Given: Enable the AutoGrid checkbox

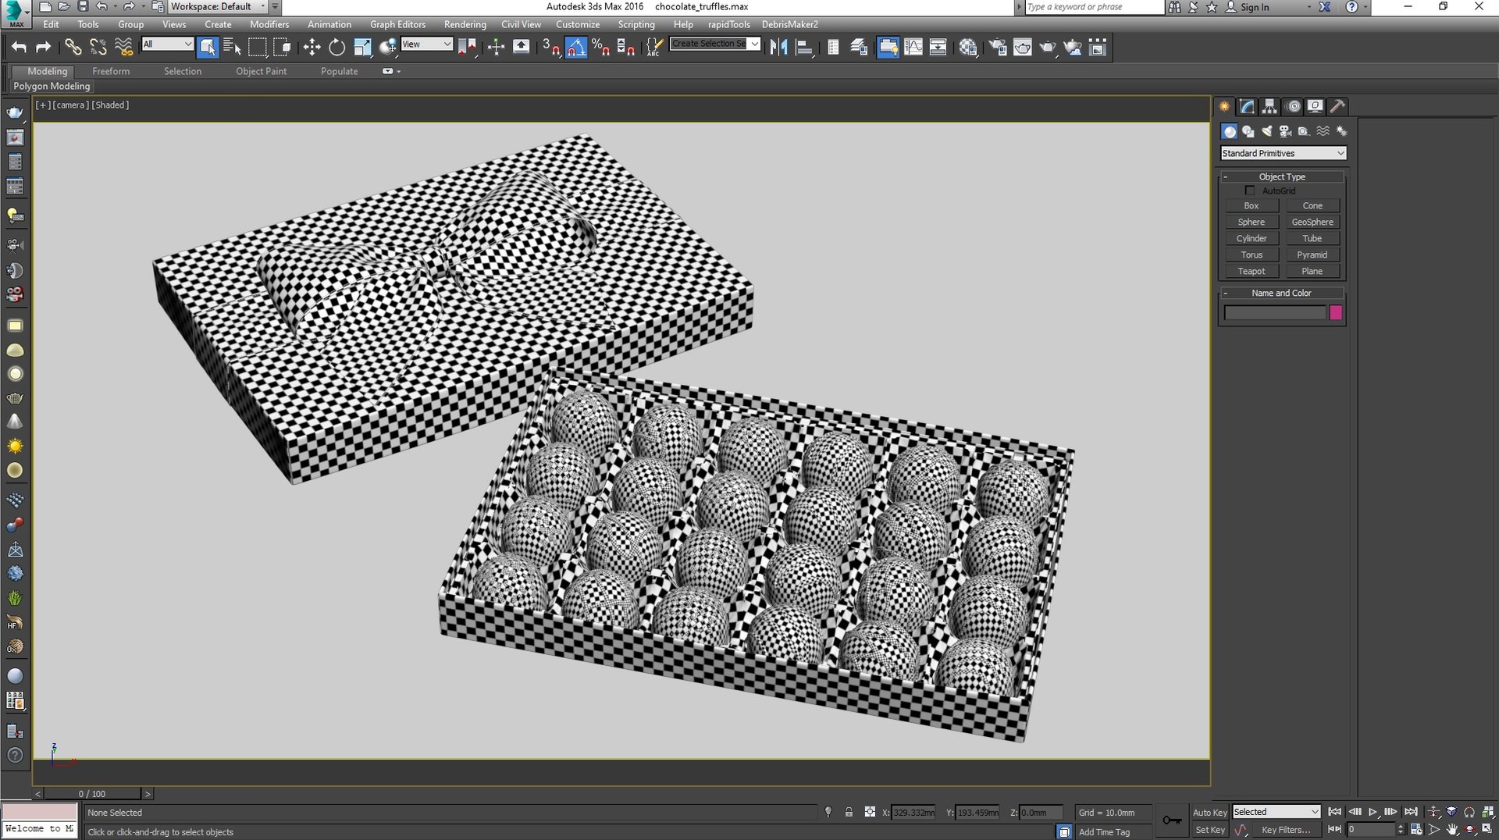Looking at the screenshot, I should coord(1250,190).
